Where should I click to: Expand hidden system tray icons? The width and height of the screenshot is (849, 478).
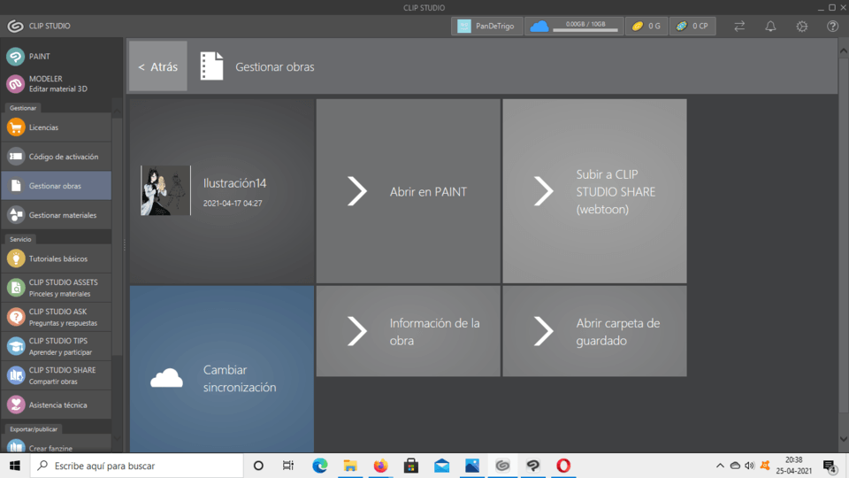pyautogui.click(x=720, y=466)
